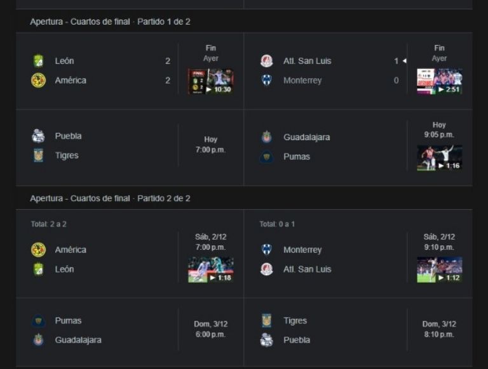Click the Guadalajara crest in today's 9:05 p.m. match

tap(267, 137)
